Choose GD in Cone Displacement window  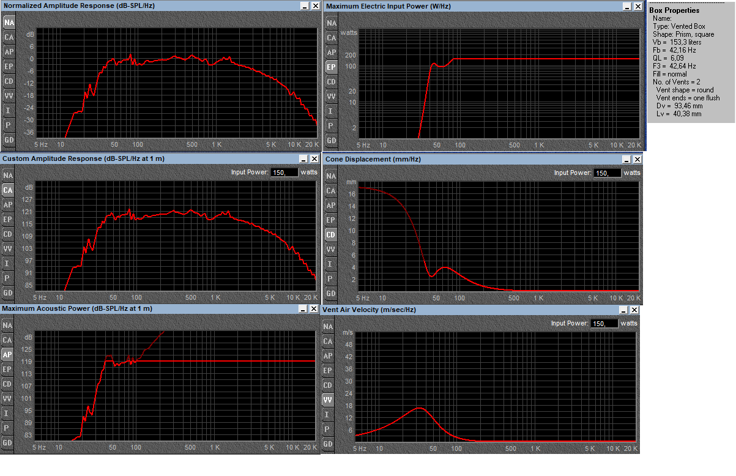(331, 294)
